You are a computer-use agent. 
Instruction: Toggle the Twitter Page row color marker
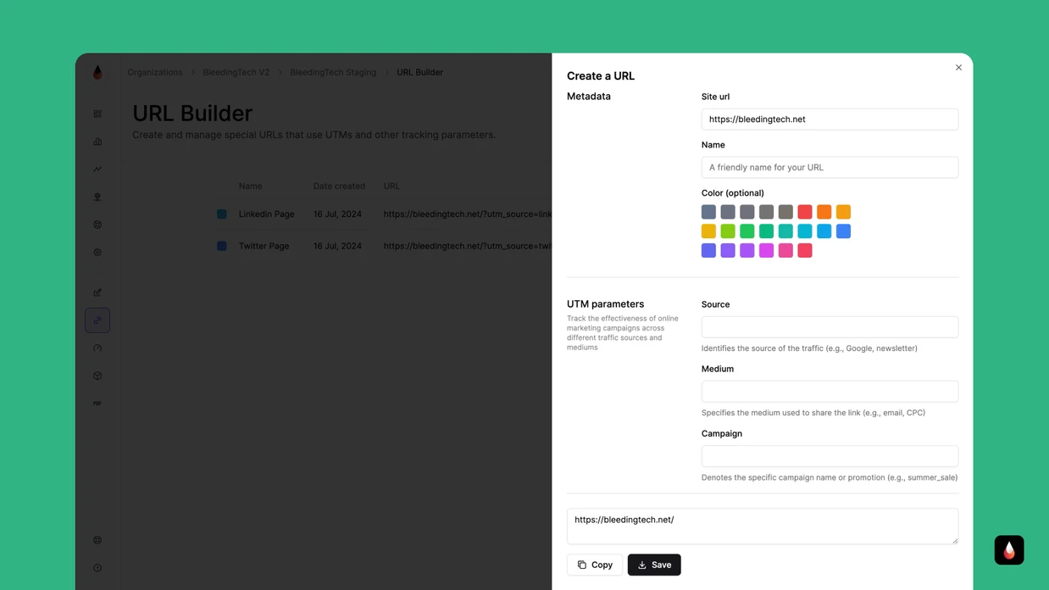pos(221,246)
